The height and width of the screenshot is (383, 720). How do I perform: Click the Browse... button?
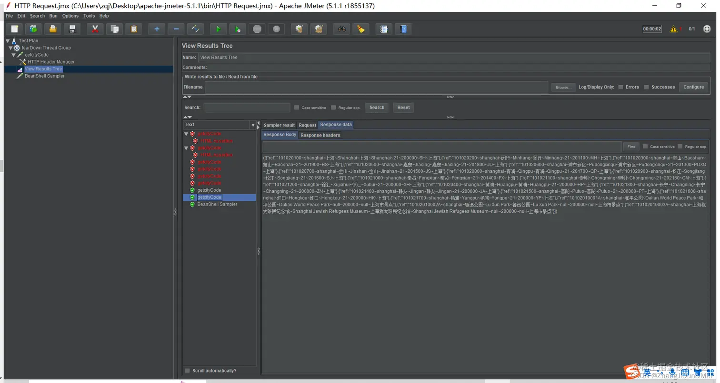(563, 87)
